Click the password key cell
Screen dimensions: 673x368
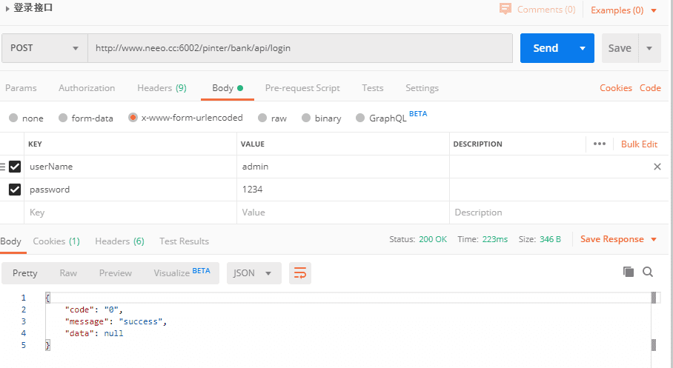130,189
